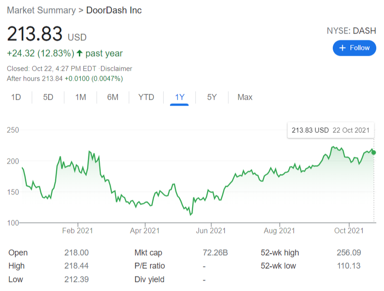Click the Mkt cap label
Viewport: 384px width, 291px height.
[148, 253]
